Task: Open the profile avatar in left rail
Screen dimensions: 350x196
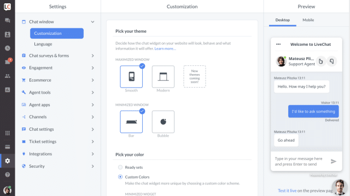Action: 7,190
